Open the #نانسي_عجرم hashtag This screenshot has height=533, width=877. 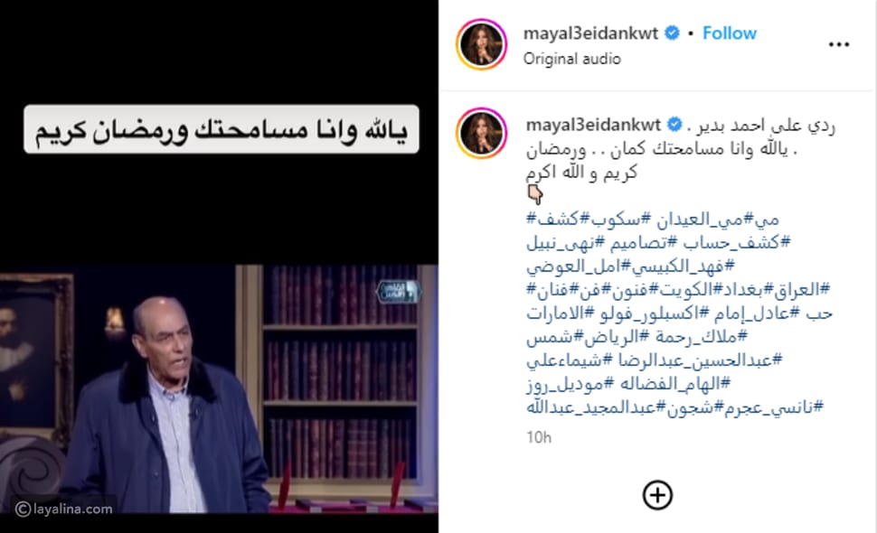tap(774, 407)
